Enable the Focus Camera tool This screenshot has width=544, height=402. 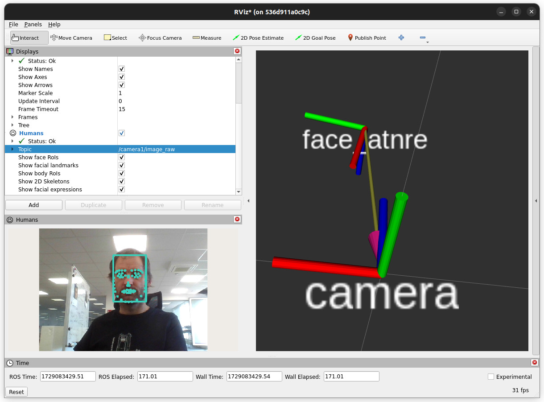click(x=160, y=38)
